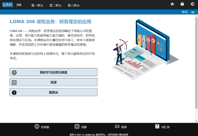Open the 第二单元 menu
198x136 pixels.
point(56,5)
